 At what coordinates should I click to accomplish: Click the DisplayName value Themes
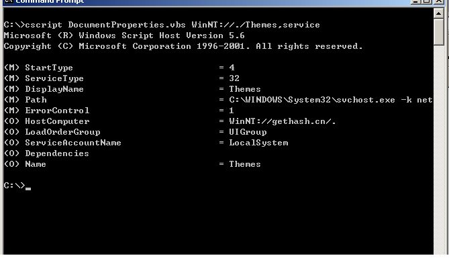pos(245,89)
